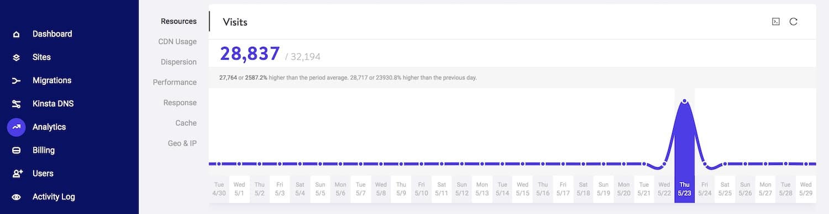Select the Thu 5/23 date on chart

coord(684,189)
